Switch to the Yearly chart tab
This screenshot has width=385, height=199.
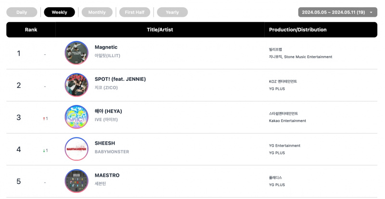172,12
